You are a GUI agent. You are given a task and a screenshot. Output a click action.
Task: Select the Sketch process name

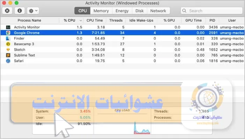coord(20,50)
